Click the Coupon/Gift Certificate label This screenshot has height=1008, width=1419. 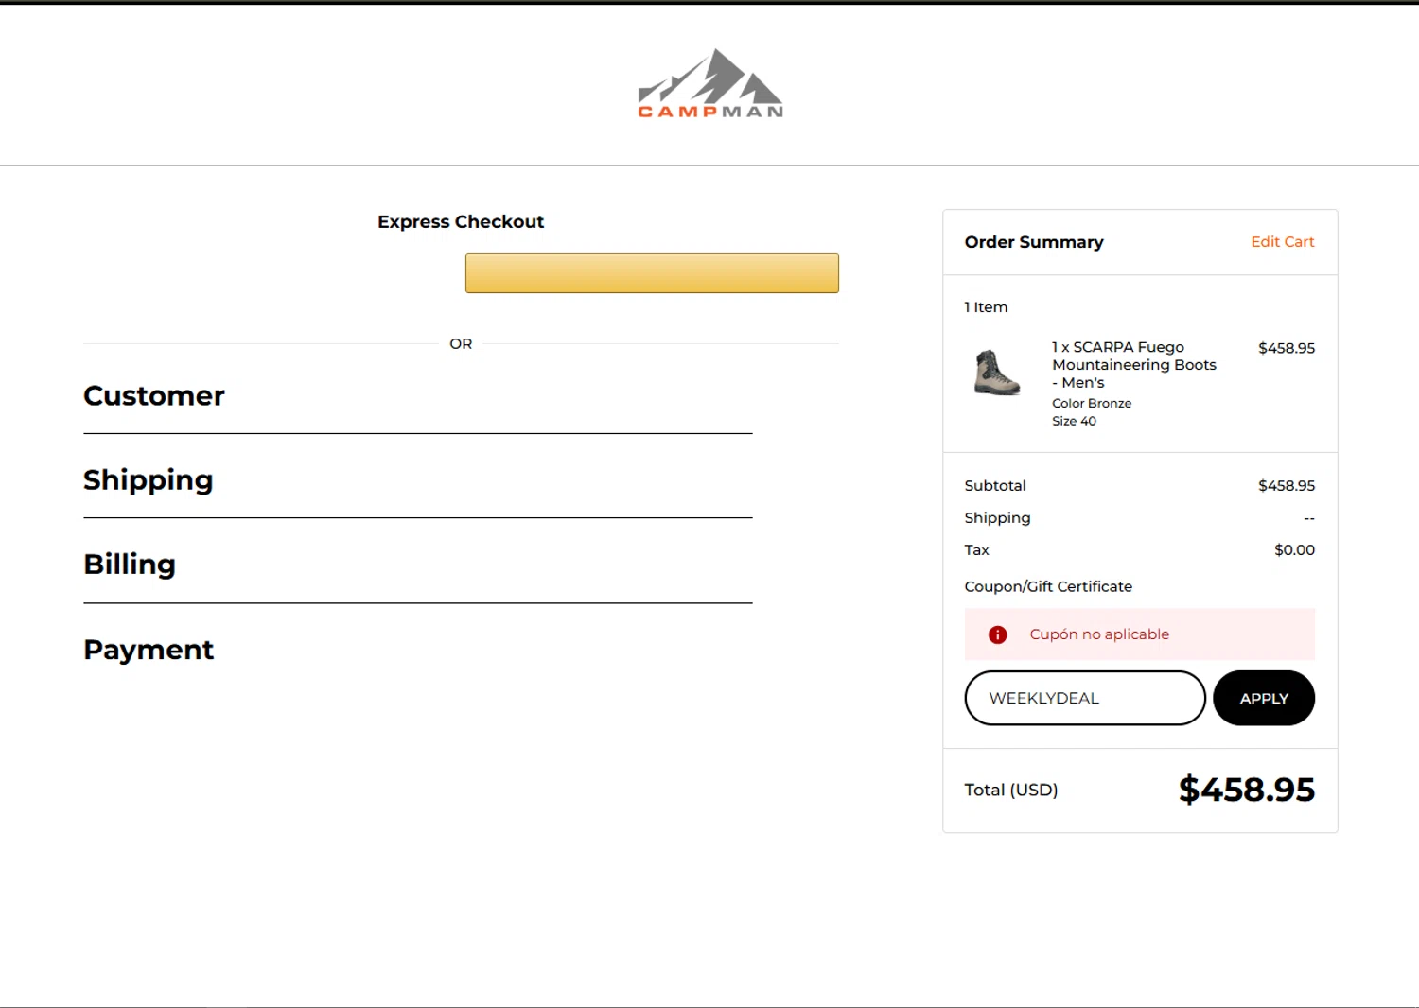[1048, 586]
